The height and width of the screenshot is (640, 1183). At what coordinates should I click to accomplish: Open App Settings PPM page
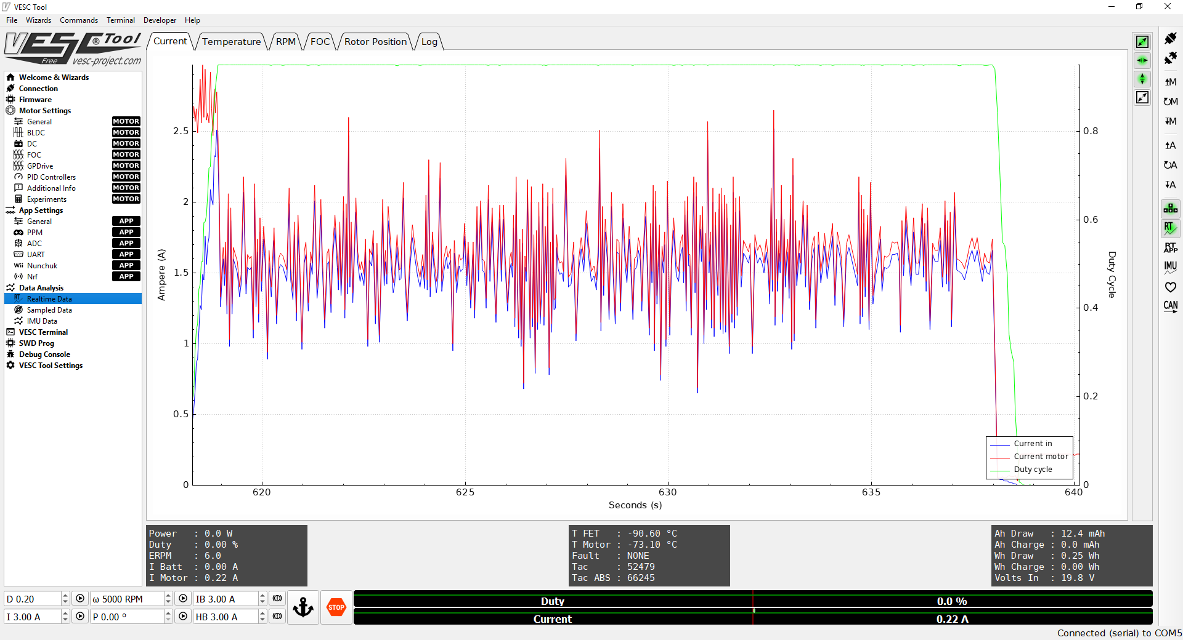35,233
